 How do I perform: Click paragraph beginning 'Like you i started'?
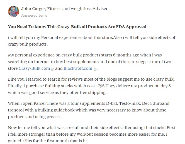[x=91, y=86]
